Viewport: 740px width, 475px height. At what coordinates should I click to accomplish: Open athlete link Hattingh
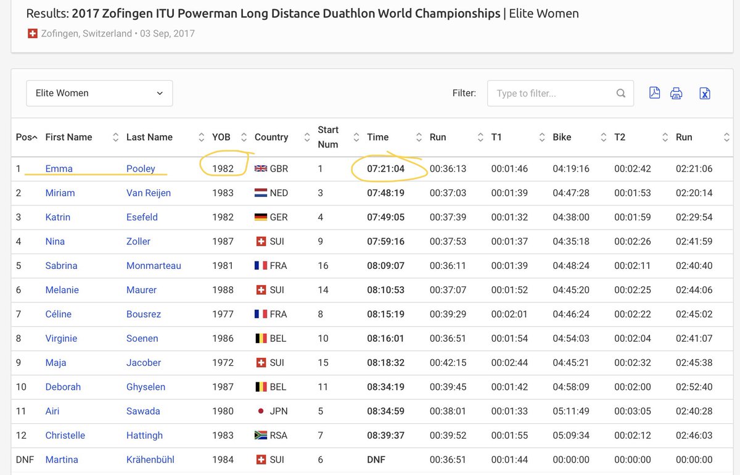coord(144,435)
